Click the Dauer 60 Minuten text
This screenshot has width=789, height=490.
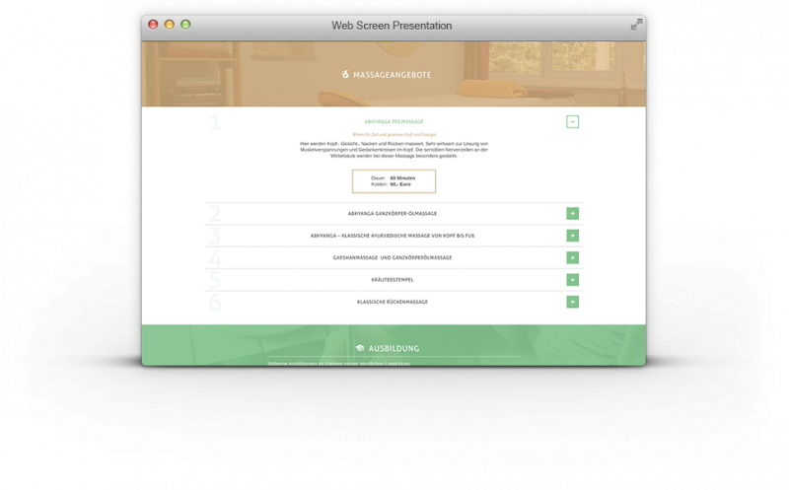[393, 178]
